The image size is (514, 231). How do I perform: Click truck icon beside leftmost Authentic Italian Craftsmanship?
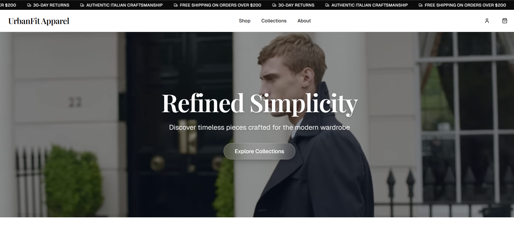pos(82,5)
